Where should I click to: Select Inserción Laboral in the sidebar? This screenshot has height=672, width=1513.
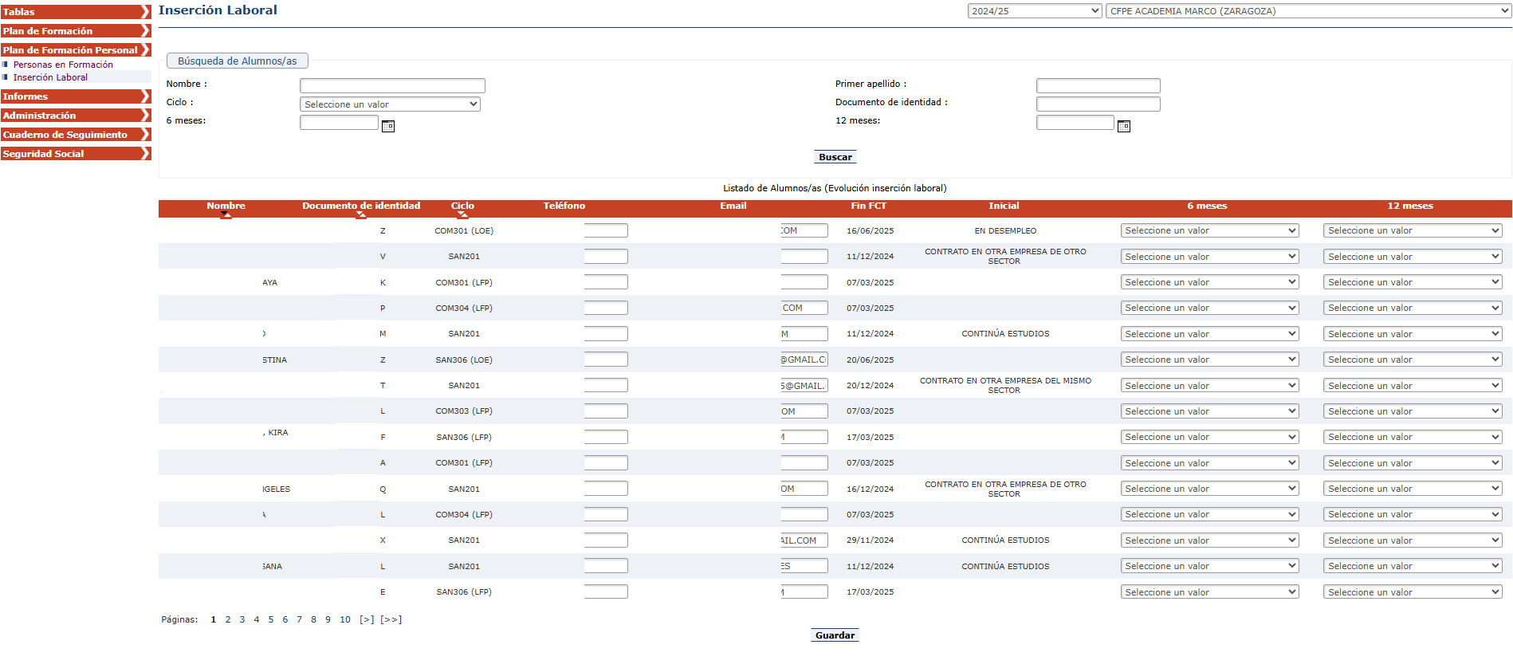click(x=50, y=77)
